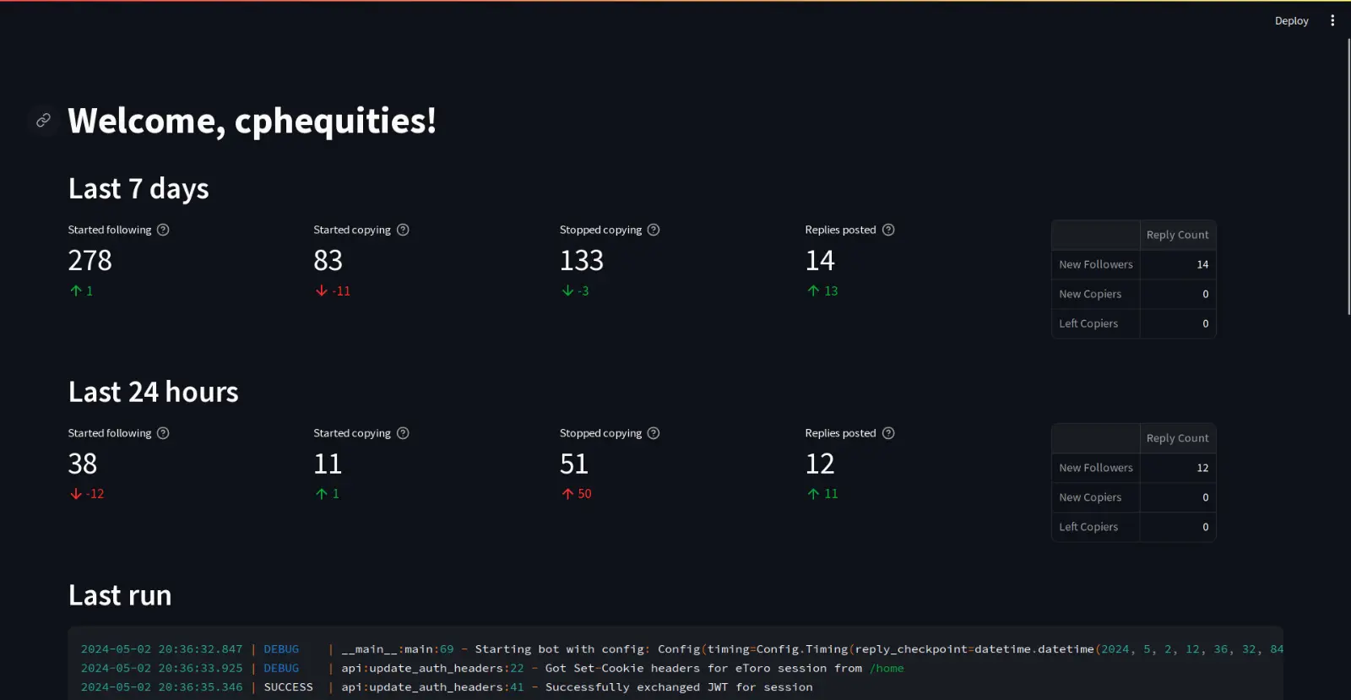Viewport: 1351px width, 700px height.
Task: Click help icon beside 24-hour Stopped copying
Action: coord(654,433)
